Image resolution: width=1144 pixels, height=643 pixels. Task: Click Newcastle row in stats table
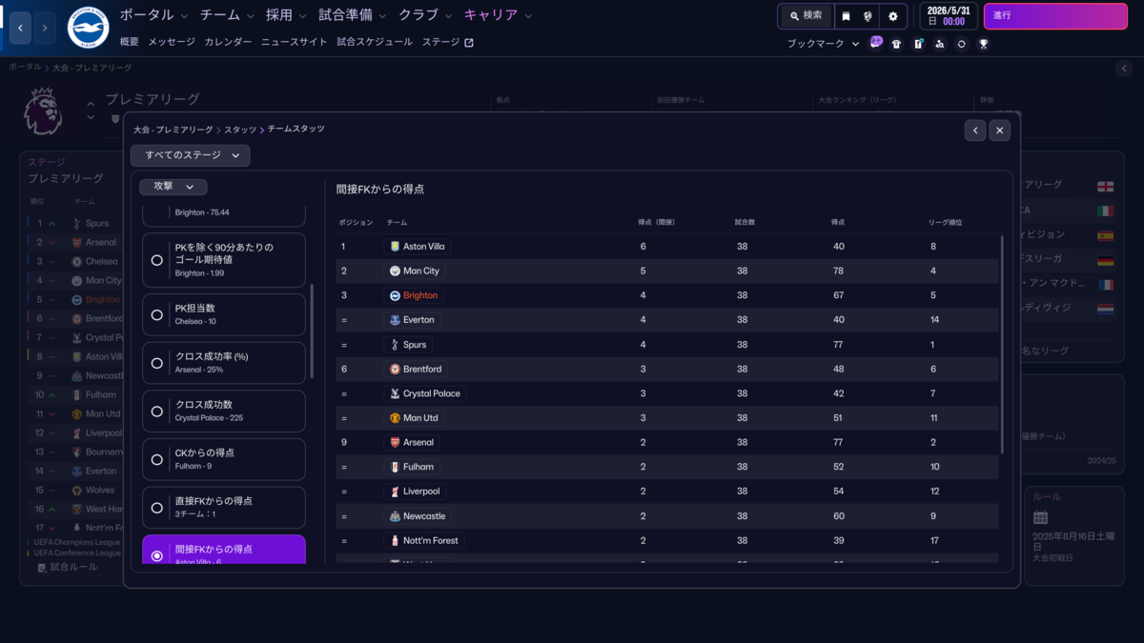(667, 516)
